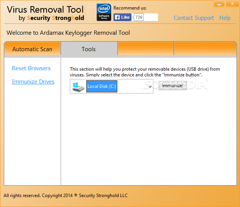This screenshot has height=207, width=240.
Task: Click the Intel Software Partner badge
Action: coord(104,12)
